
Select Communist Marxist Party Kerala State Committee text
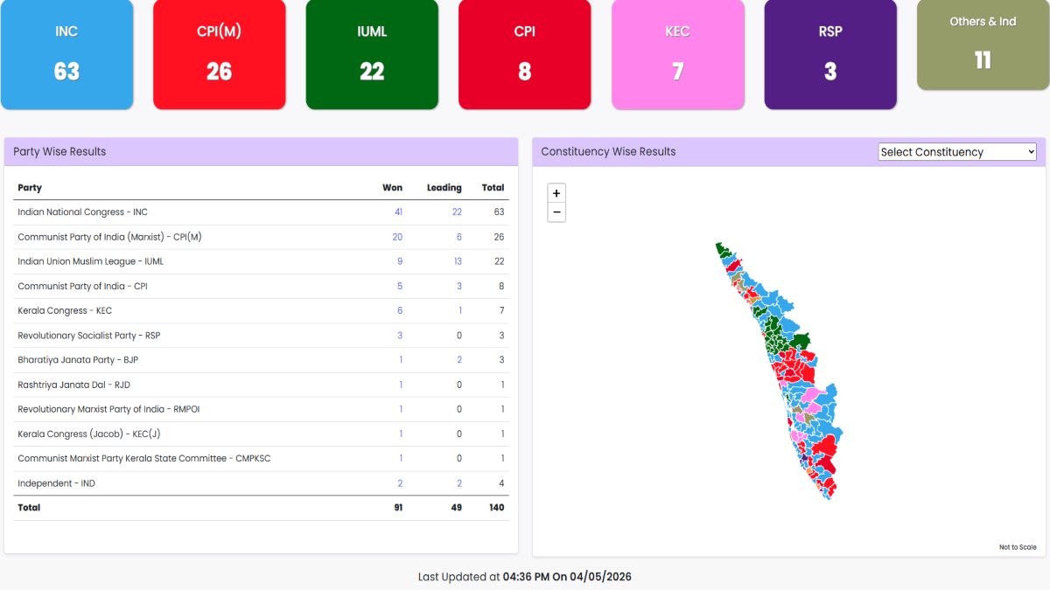pyautogui.click(x=144, y=458)
